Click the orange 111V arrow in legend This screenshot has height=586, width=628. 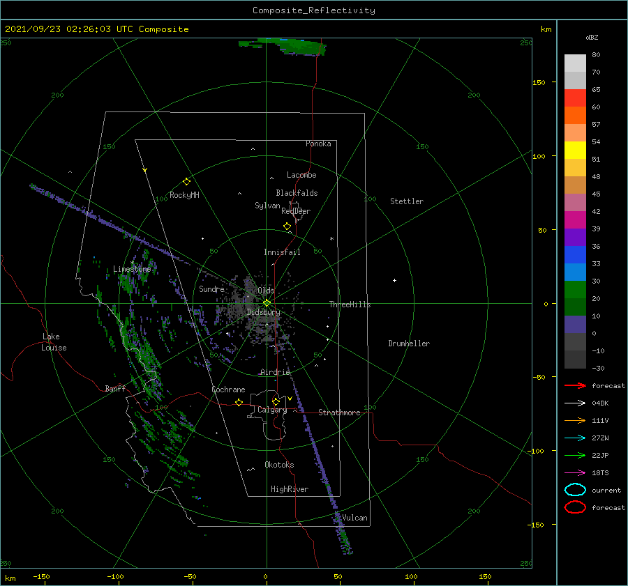click(x=575, y=420)
